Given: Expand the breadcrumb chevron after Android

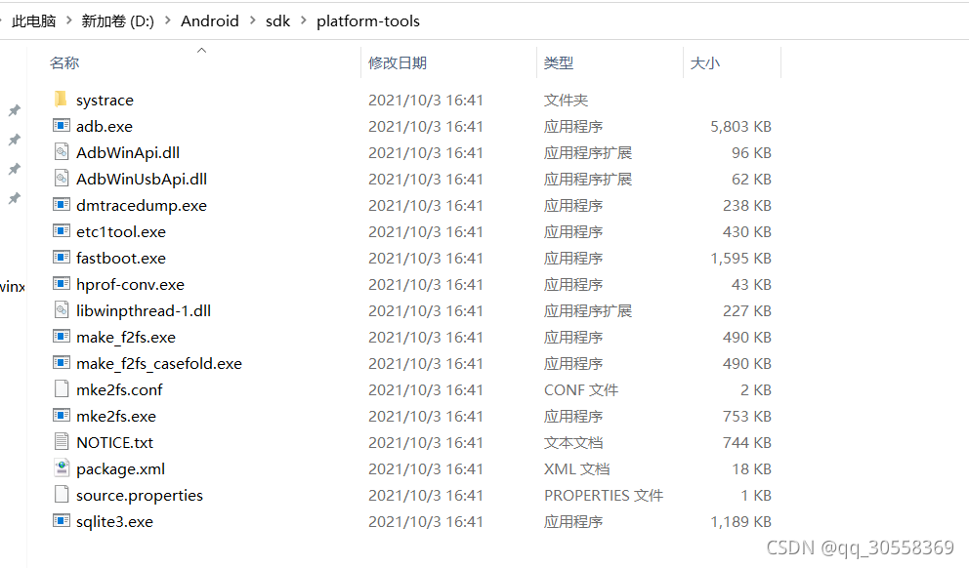Looking at the screenshot, I should click(252, 21).
